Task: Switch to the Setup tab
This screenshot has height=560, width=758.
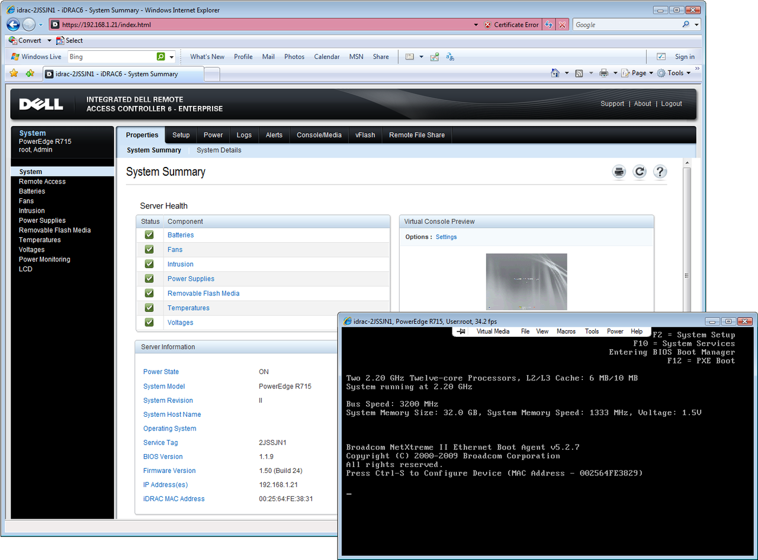Action: pyautogui.click(x=181, y=135)
